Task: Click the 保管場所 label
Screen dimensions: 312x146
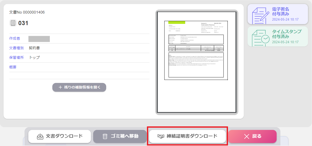Action: point(16,58)
